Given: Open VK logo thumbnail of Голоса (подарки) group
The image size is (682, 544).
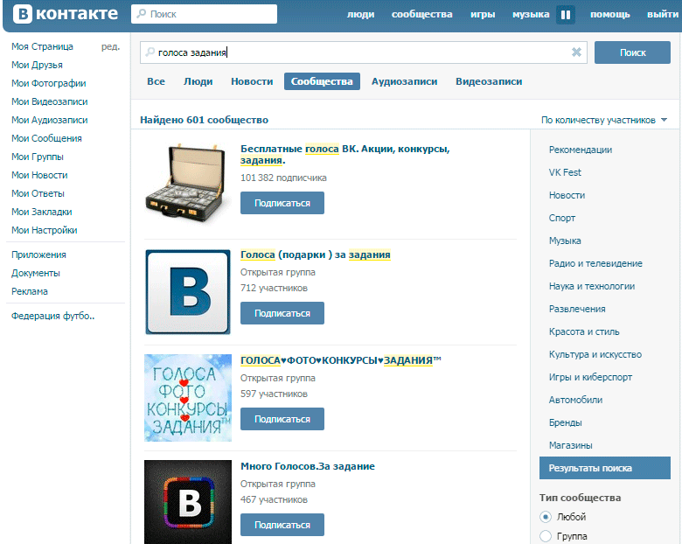Looking at the screenshot, I should click(x=188, y=292).
